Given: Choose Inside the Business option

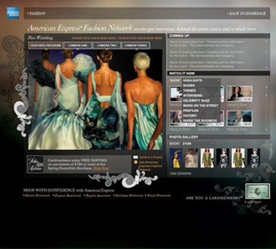Looking at the screenshot, I should [x=200, y=120].
